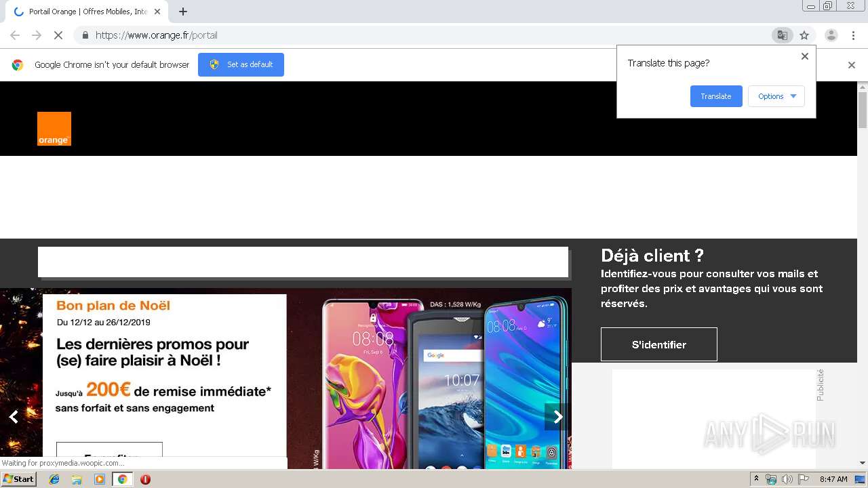Close the Translate this page popup
Image resolution: width=868 pixels, height=488 pixels.
point(805,56)
